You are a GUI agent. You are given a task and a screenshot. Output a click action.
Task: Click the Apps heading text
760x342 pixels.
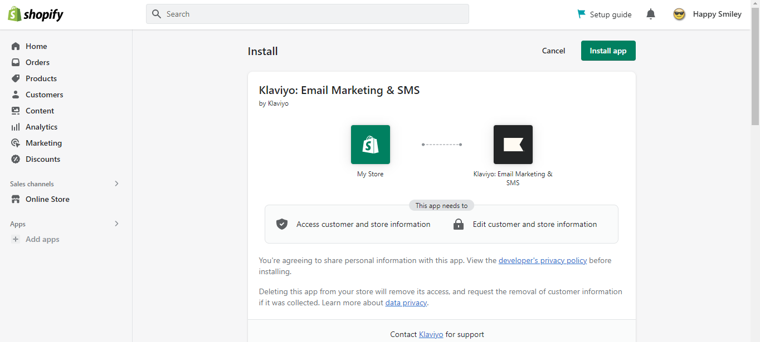tap(18, 224)
